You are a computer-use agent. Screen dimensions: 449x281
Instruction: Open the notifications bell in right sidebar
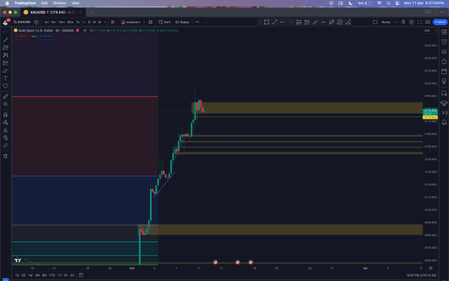(x=444, y=122)
